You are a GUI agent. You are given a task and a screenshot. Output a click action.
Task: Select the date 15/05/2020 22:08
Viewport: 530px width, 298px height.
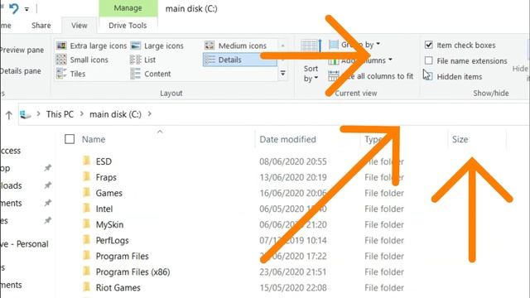pos(293,287)
